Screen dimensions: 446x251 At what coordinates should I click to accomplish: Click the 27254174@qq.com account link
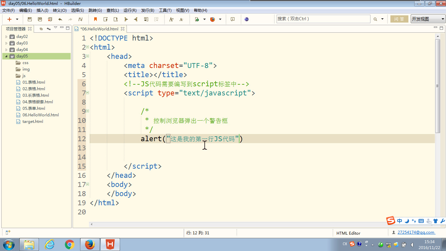click(416, 232)
